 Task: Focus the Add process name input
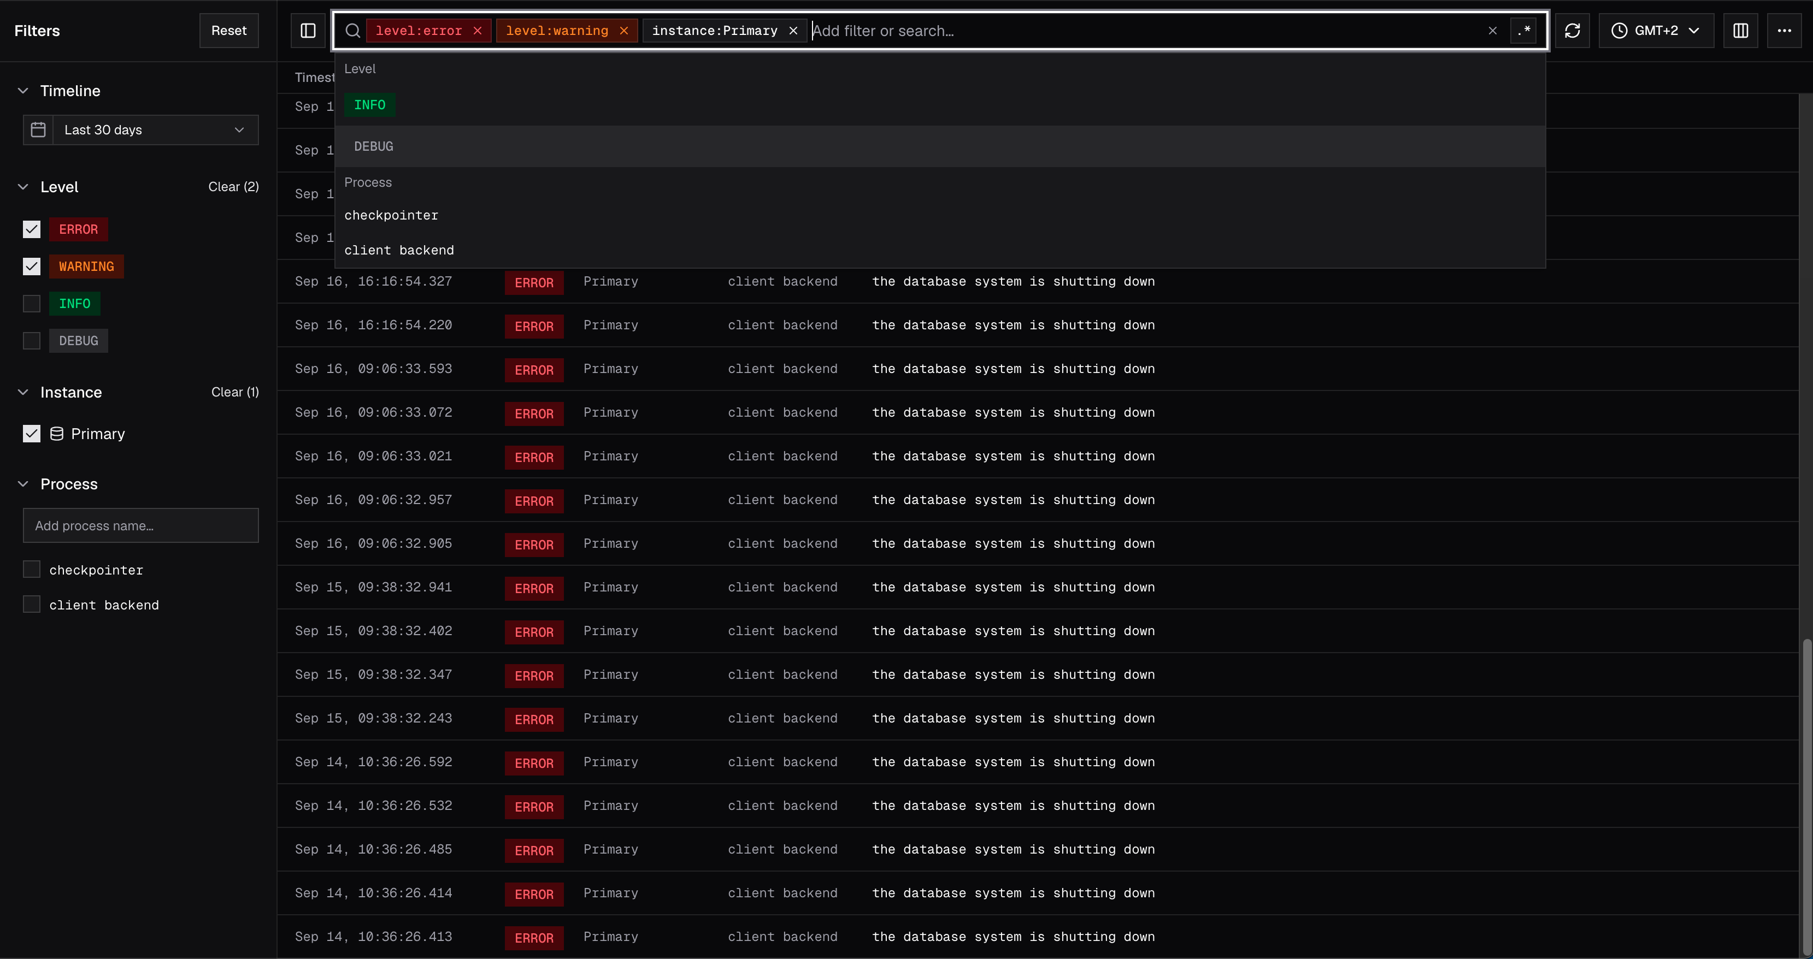tap(141, 525)
